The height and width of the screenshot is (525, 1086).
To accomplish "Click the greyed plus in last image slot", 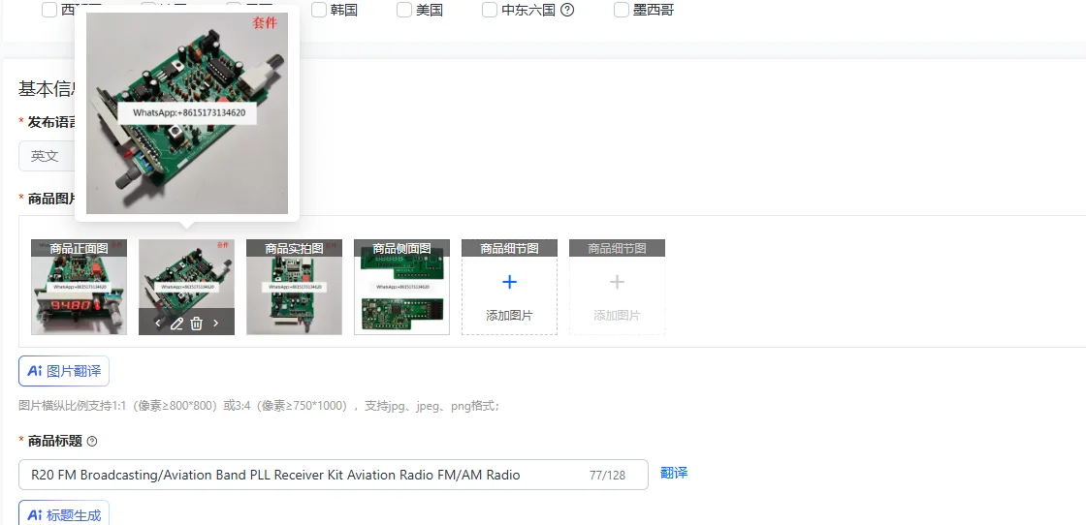I will [x=617, y=282].
